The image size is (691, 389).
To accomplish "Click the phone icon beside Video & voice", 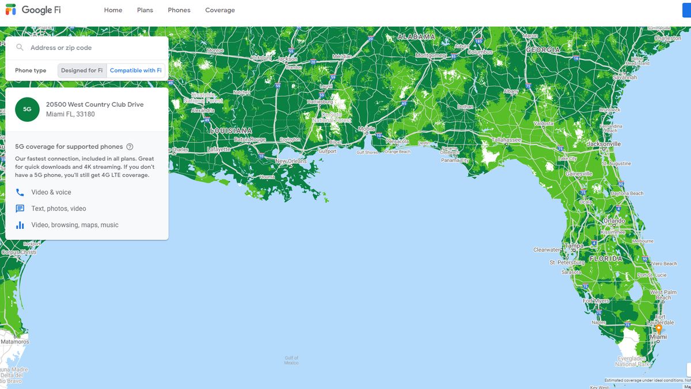I will tap(20, 192).
